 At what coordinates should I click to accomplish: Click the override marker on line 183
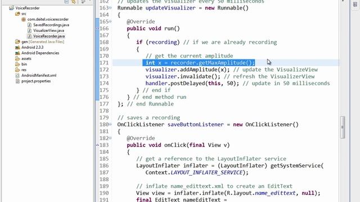point(97,145)
